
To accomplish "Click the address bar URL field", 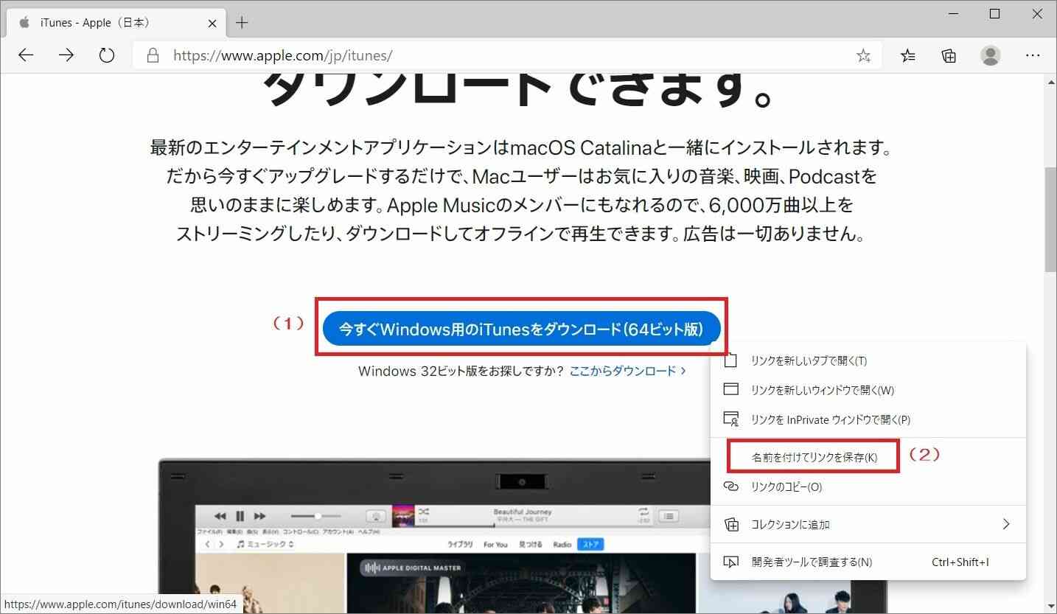I will 509,55.
